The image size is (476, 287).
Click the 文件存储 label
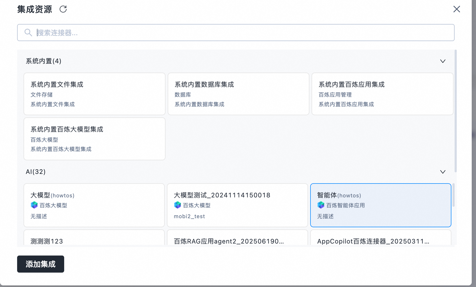pos(41,95)
